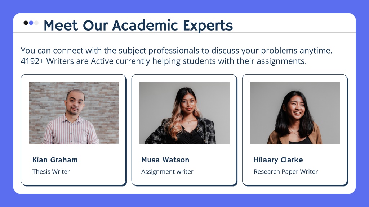Click the black dot beside the heading

coord(26,23)
